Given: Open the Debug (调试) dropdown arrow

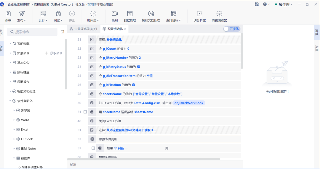Looking at the screenshot, I should click(61, 20).
